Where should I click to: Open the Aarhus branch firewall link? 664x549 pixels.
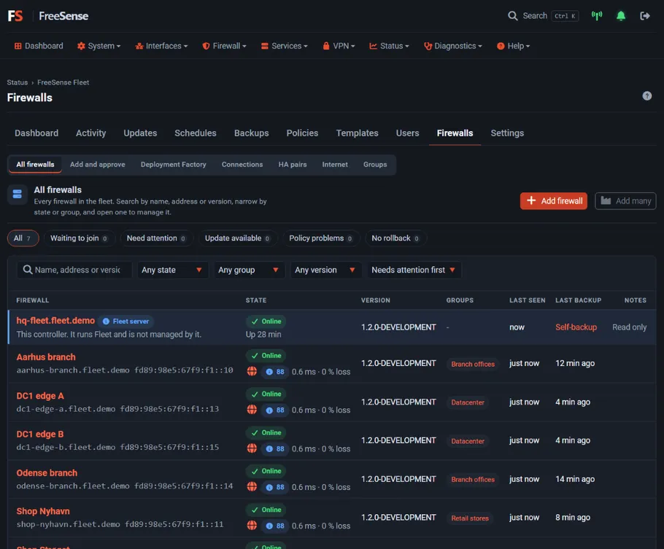[46, 357]
